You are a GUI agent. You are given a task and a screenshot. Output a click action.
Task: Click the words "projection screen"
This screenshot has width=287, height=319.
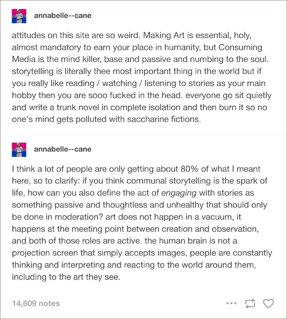45,253
